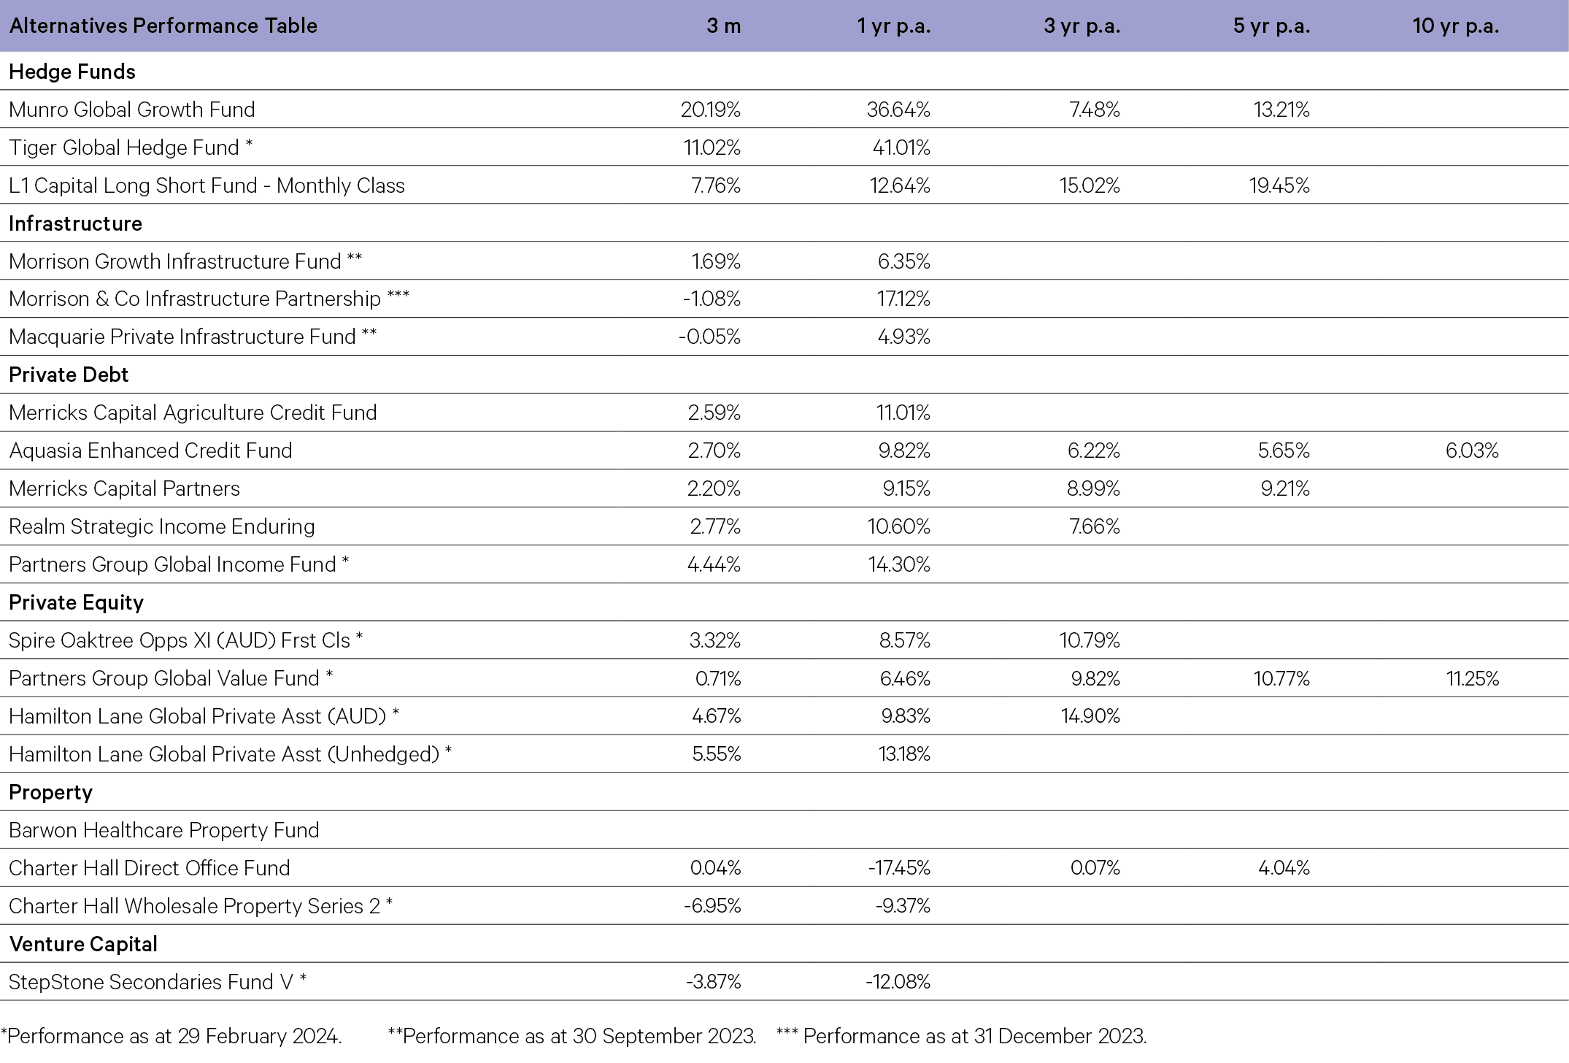Click 'Morrison Growth Infrastructure Fund **' name
This screenshot has width=1569, height=1063.
(x=185, y=261)
